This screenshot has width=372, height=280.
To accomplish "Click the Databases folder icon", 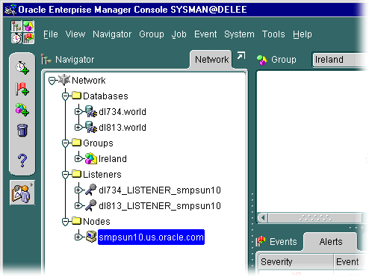I will (77, 95).
